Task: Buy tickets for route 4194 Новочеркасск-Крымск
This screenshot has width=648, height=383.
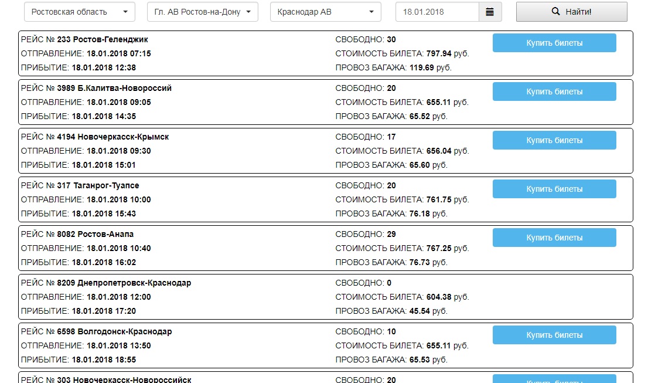Action: pyautogui.click(x=554, y=140)
